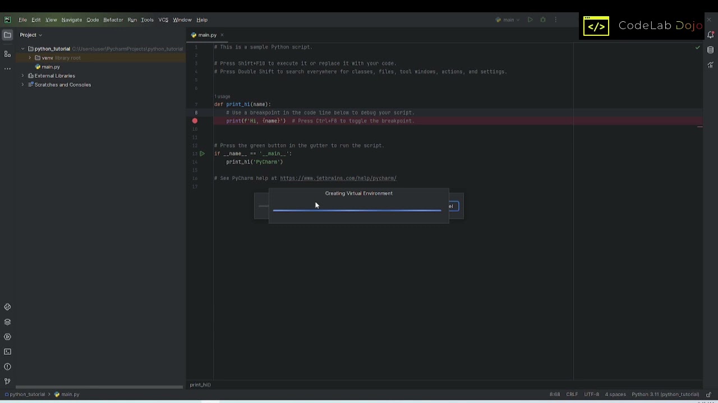Open Terminal tool window
This screenshot has height=403, width=718.
click(7, 352)
